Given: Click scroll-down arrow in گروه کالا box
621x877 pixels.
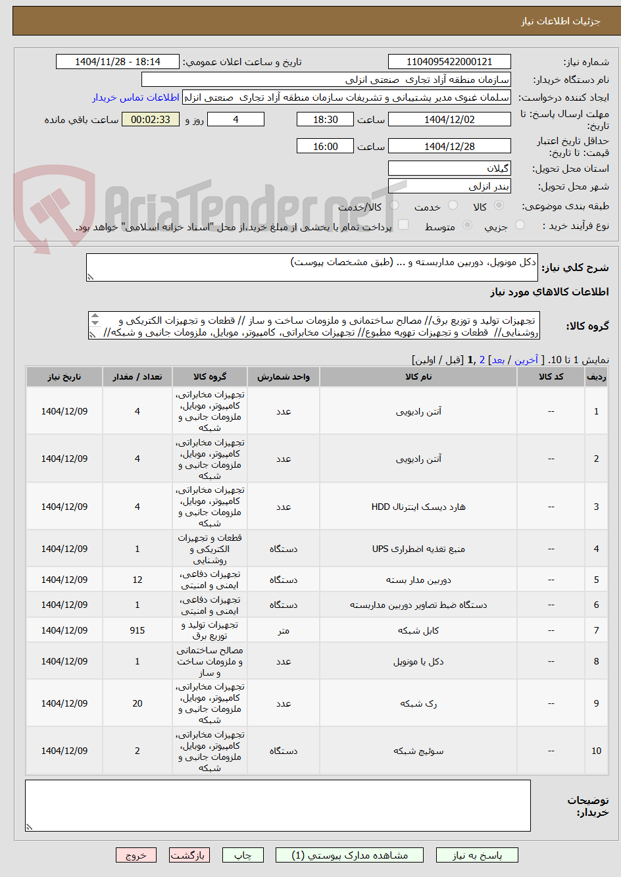Looking at the screenshot, I should pyautogui.click(x=95, y=324).
